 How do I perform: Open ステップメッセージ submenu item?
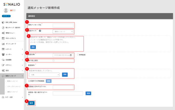[14, 86]
